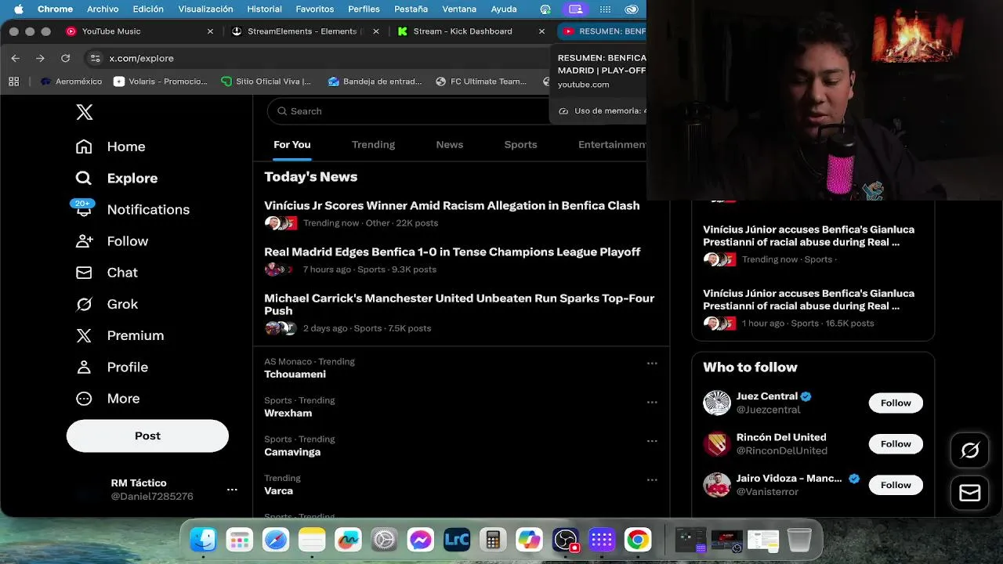
Task: Follow Jairo Vidoza
Action: click(x=896, y=485)
